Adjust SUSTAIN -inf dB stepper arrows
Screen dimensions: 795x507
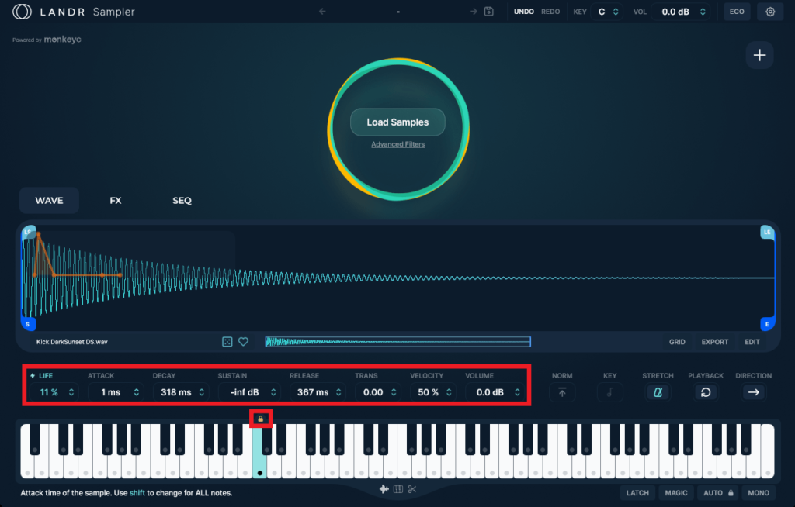coord(273,392)
